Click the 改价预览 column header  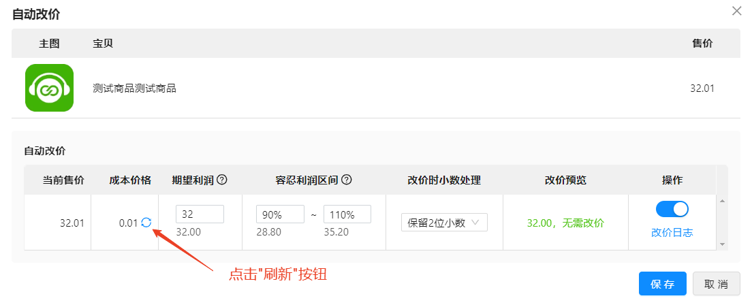click(x=565, y=180)
